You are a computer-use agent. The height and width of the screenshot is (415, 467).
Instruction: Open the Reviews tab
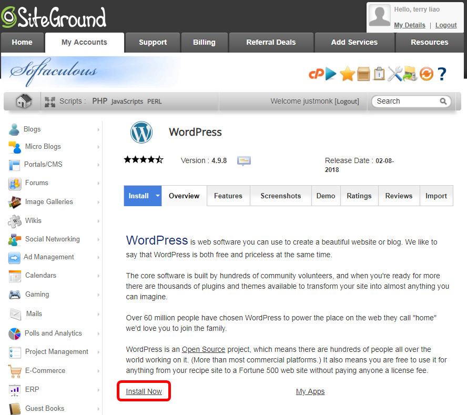pos(399,196)
